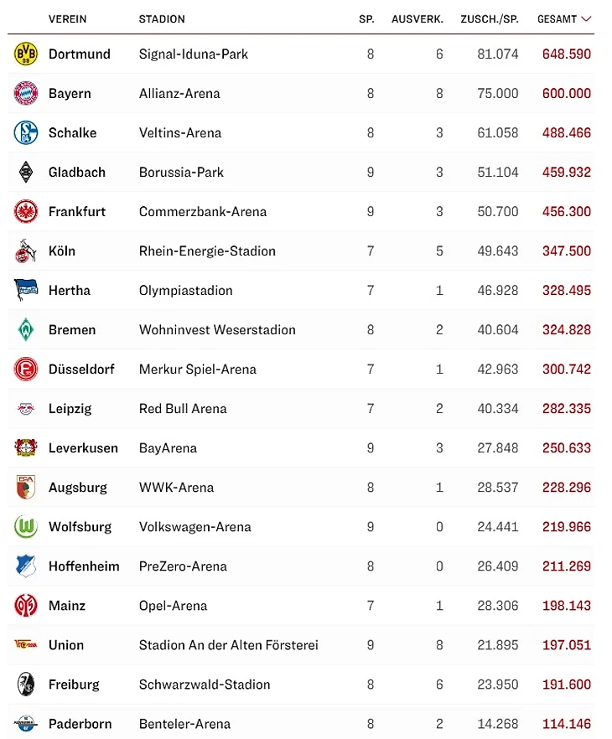The width and height of the screenshot is (612, 739).
Task: Click the Bayer Leverkusen crest
Action: pos(26,448)
